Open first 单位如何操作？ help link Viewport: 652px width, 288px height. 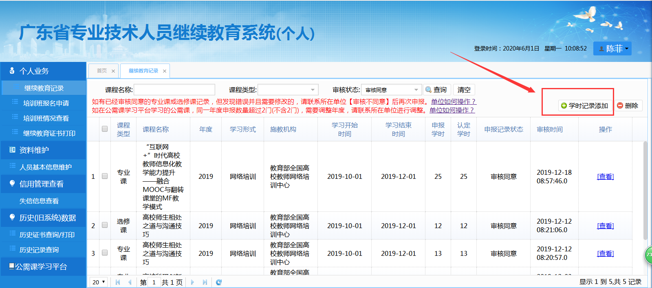(x=454, y=101)
